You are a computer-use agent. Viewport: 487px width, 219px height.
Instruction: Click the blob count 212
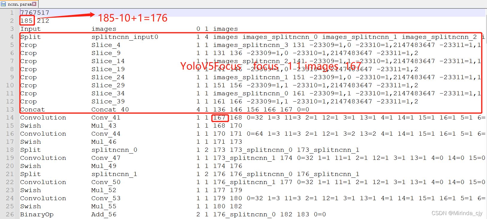(x=43, y=21)
